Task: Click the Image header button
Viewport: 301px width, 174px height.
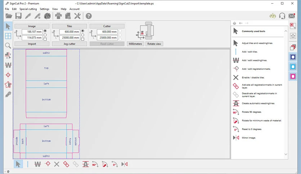Action: 32,26
